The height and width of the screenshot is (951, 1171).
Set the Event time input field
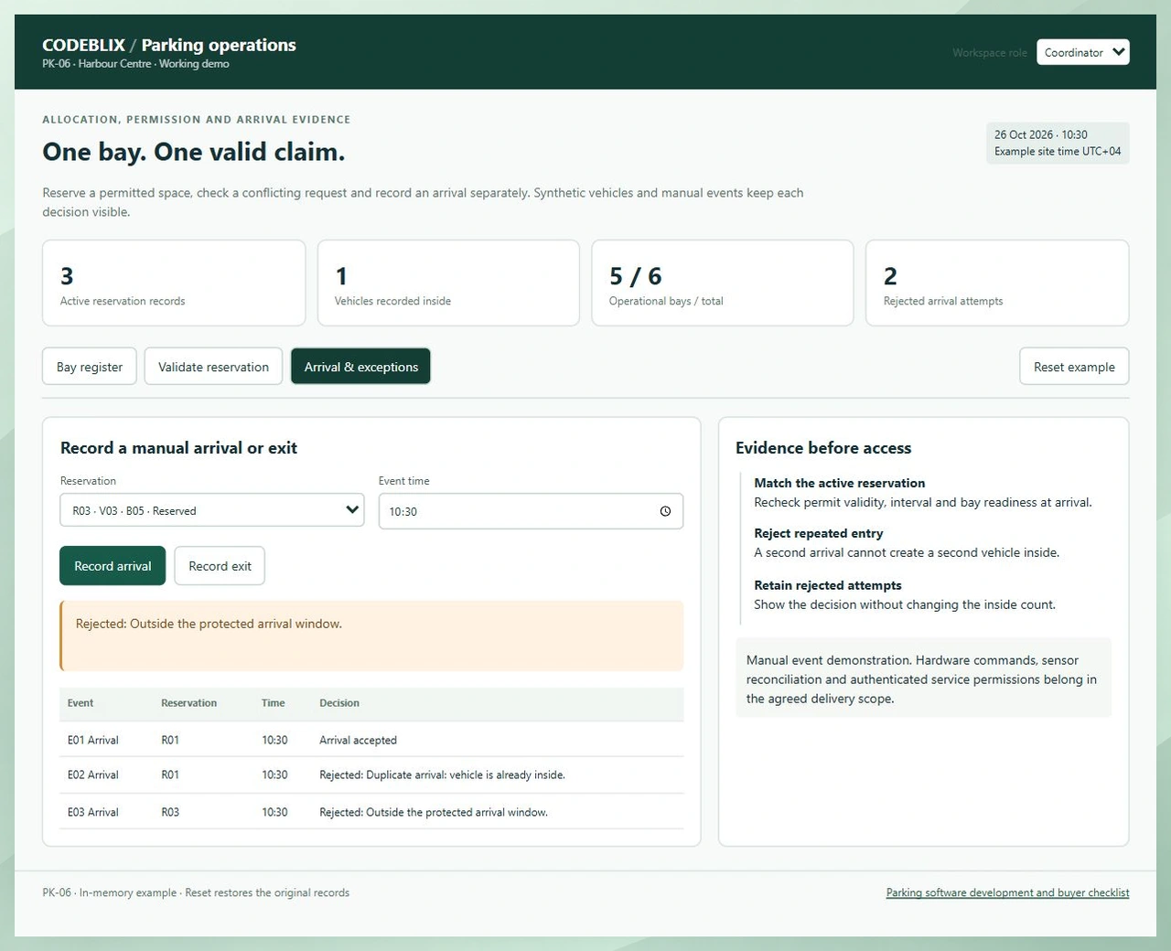tap(531, 511)
